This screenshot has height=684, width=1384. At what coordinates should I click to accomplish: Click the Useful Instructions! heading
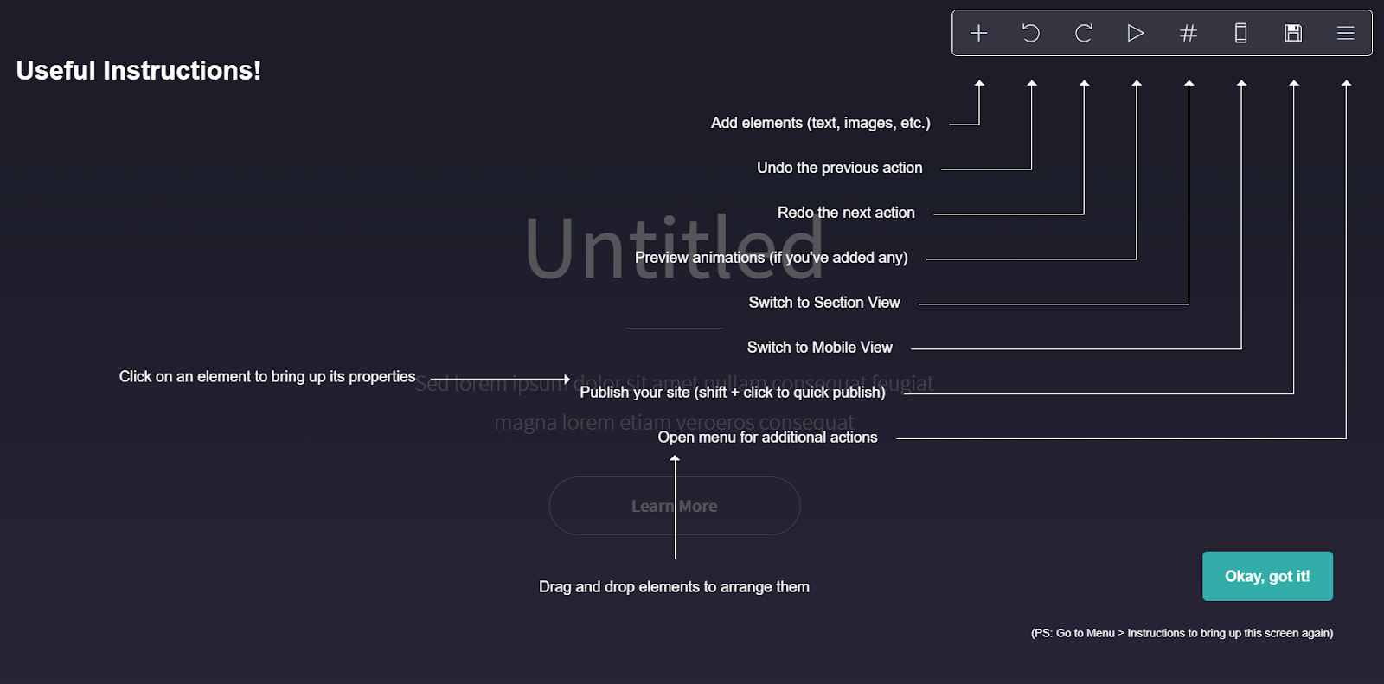(138, 70)
